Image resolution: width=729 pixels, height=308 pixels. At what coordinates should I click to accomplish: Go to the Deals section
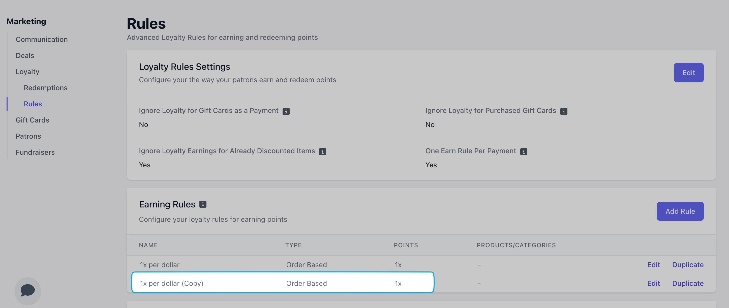[25, 55]
